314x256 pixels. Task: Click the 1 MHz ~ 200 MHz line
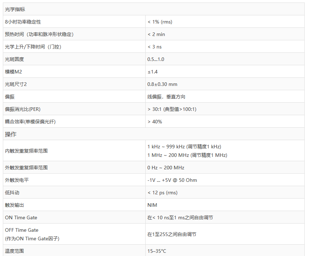point(187,155)
